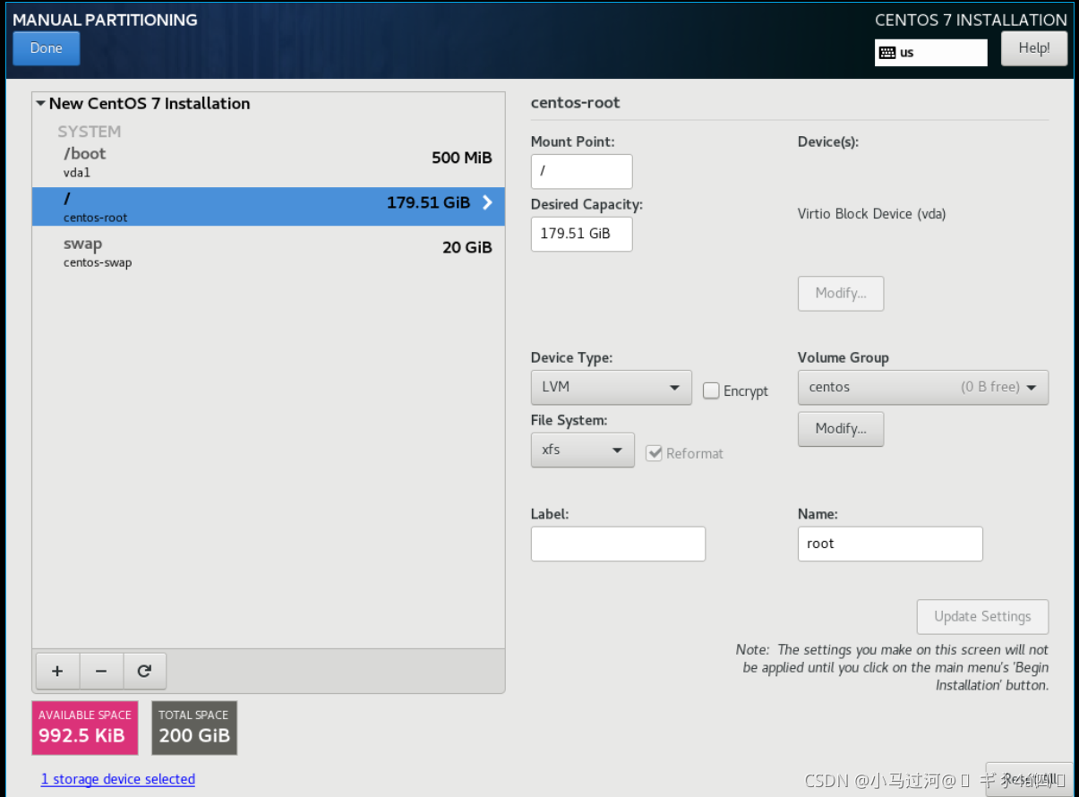Viewport: 1079px width, 797px height.
Task: Toggle the Reformat checkbox
Action: [x=654, y=453]
